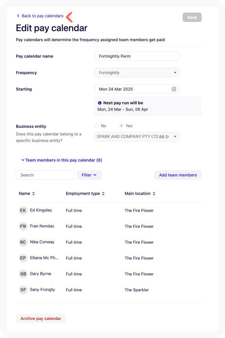Click Full time in Fran Nondas row

[74, 226]
